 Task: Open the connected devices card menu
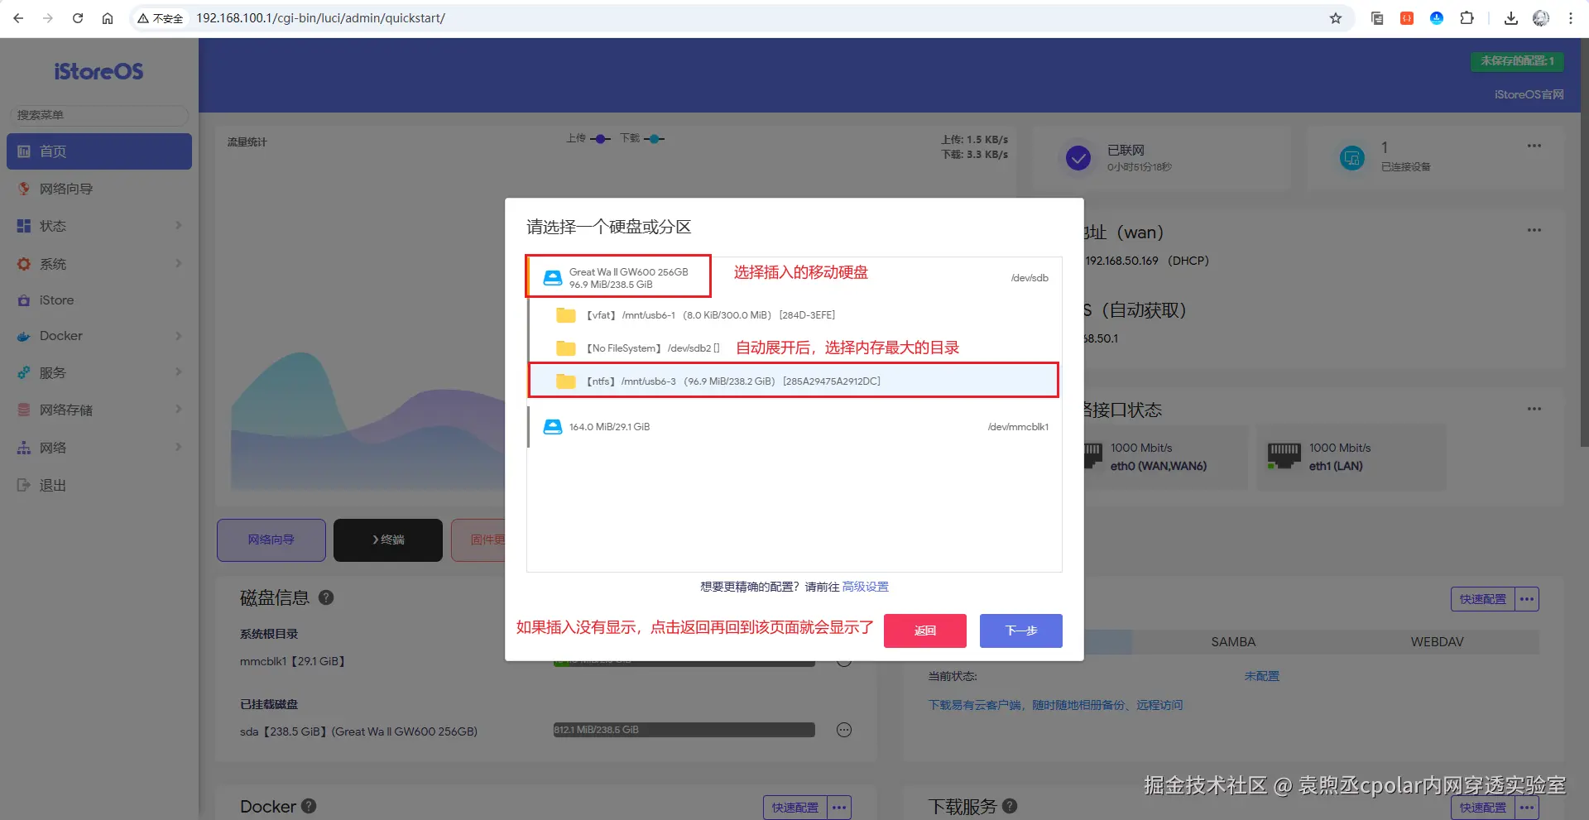pos(1534,146)
